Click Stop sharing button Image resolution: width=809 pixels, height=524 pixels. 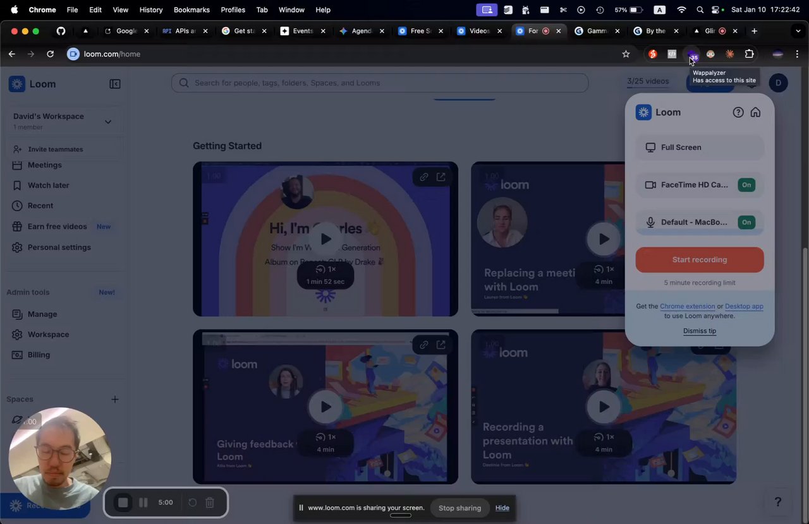click(459, 508)
